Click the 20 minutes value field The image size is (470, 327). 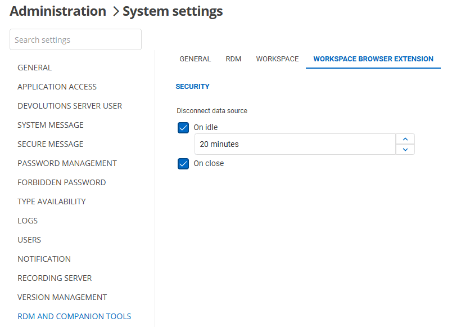(292, 144)
